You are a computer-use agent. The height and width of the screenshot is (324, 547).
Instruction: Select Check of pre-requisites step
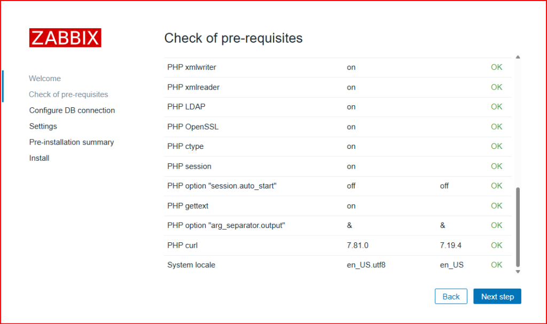[x=68, y=94]
